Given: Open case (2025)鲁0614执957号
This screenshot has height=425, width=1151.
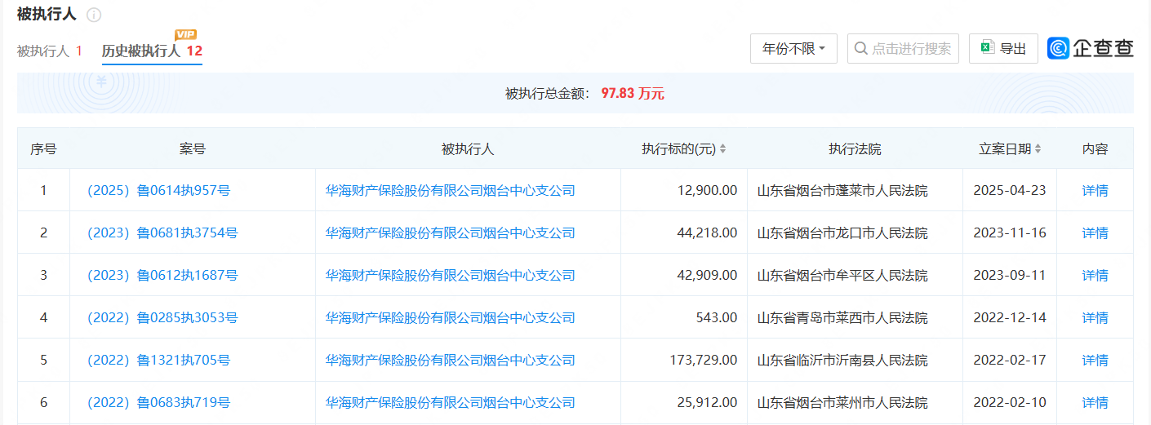Looking at the screenshot, I should pos(158,191).
